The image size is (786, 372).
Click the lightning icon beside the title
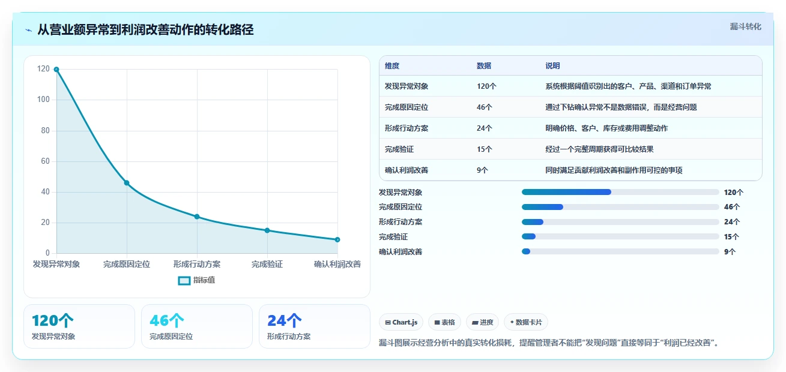(x=28, y=30)
